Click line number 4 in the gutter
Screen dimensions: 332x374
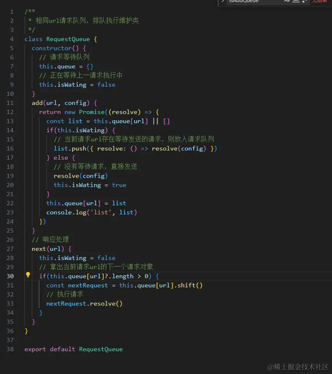[12, 39]
